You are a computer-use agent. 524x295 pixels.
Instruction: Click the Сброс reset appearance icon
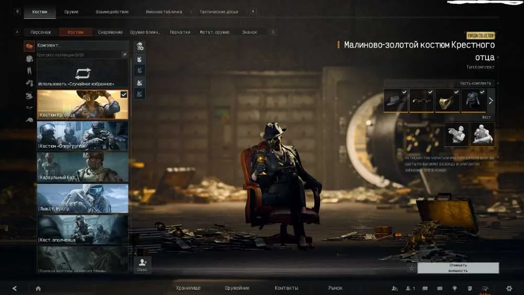coord(142,265)
